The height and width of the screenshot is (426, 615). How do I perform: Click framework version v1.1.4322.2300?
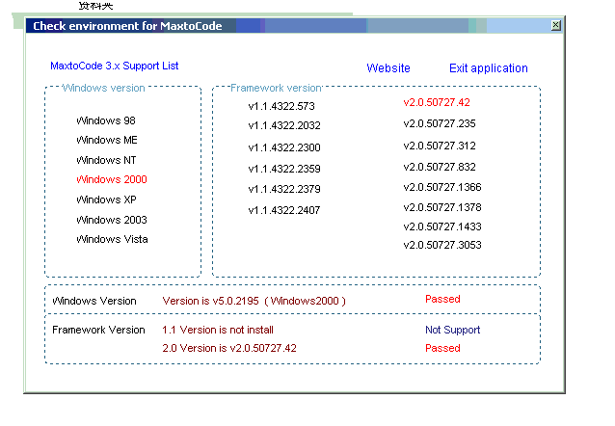tap(284, 147)
